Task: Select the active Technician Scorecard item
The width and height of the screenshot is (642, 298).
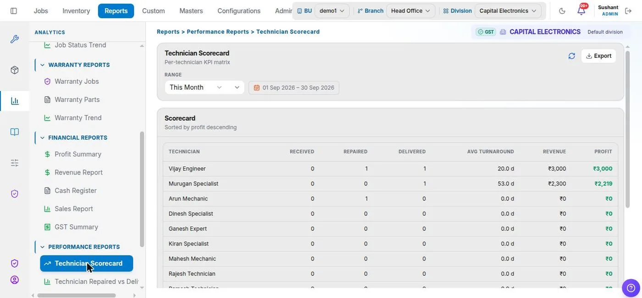Action: 87,263
